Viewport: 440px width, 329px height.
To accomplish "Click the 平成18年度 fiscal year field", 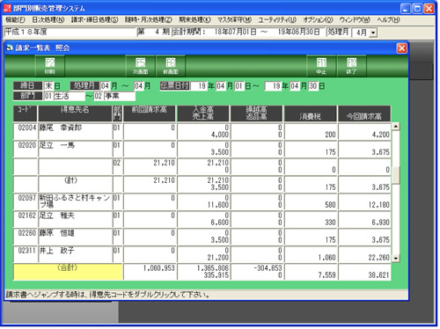I will pyautogui.click(x=70, y=32).
